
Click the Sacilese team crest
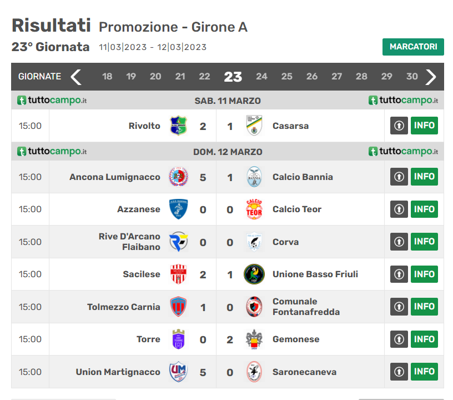178,274
